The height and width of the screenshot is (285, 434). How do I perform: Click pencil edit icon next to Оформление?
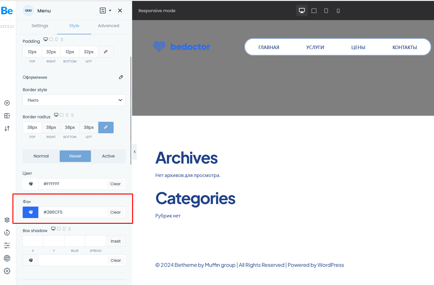[121, 77]
